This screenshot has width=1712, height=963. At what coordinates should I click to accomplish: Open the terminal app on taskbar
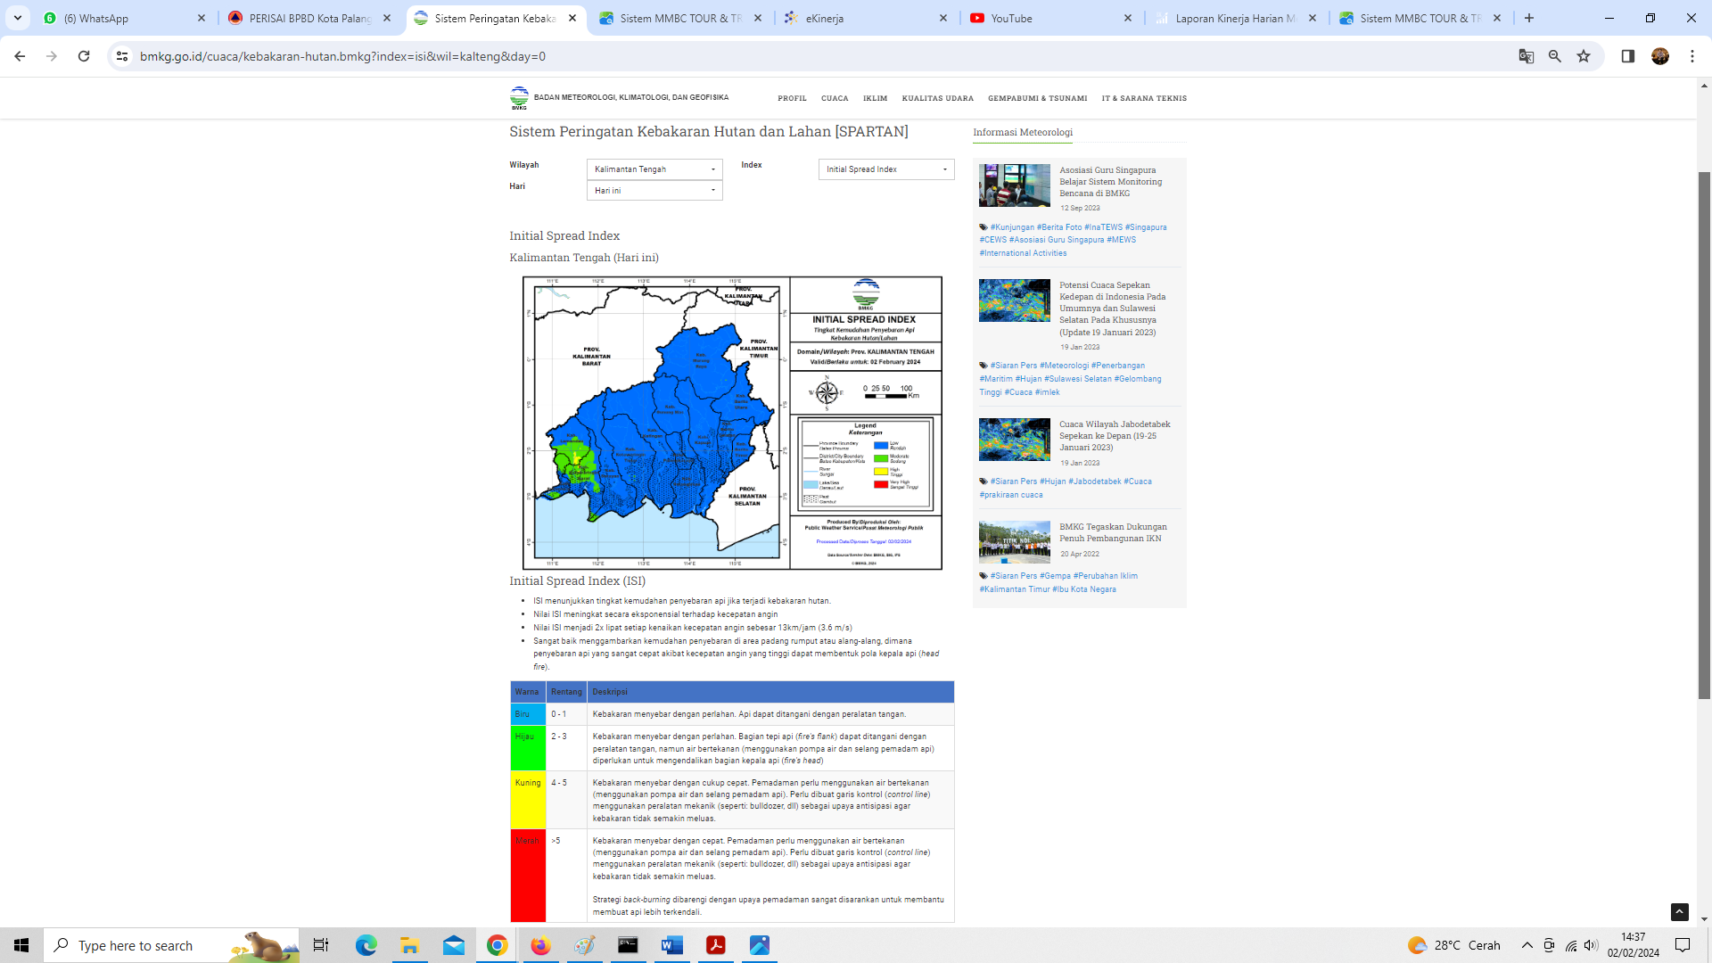[x=628, y=945]
